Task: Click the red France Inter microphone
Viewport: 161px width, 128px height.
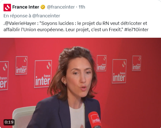Action: (95, 120)
